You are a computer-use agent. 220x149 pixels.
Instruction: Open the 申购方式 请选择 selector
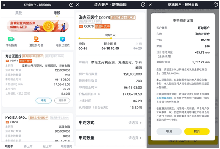[110, 123]
